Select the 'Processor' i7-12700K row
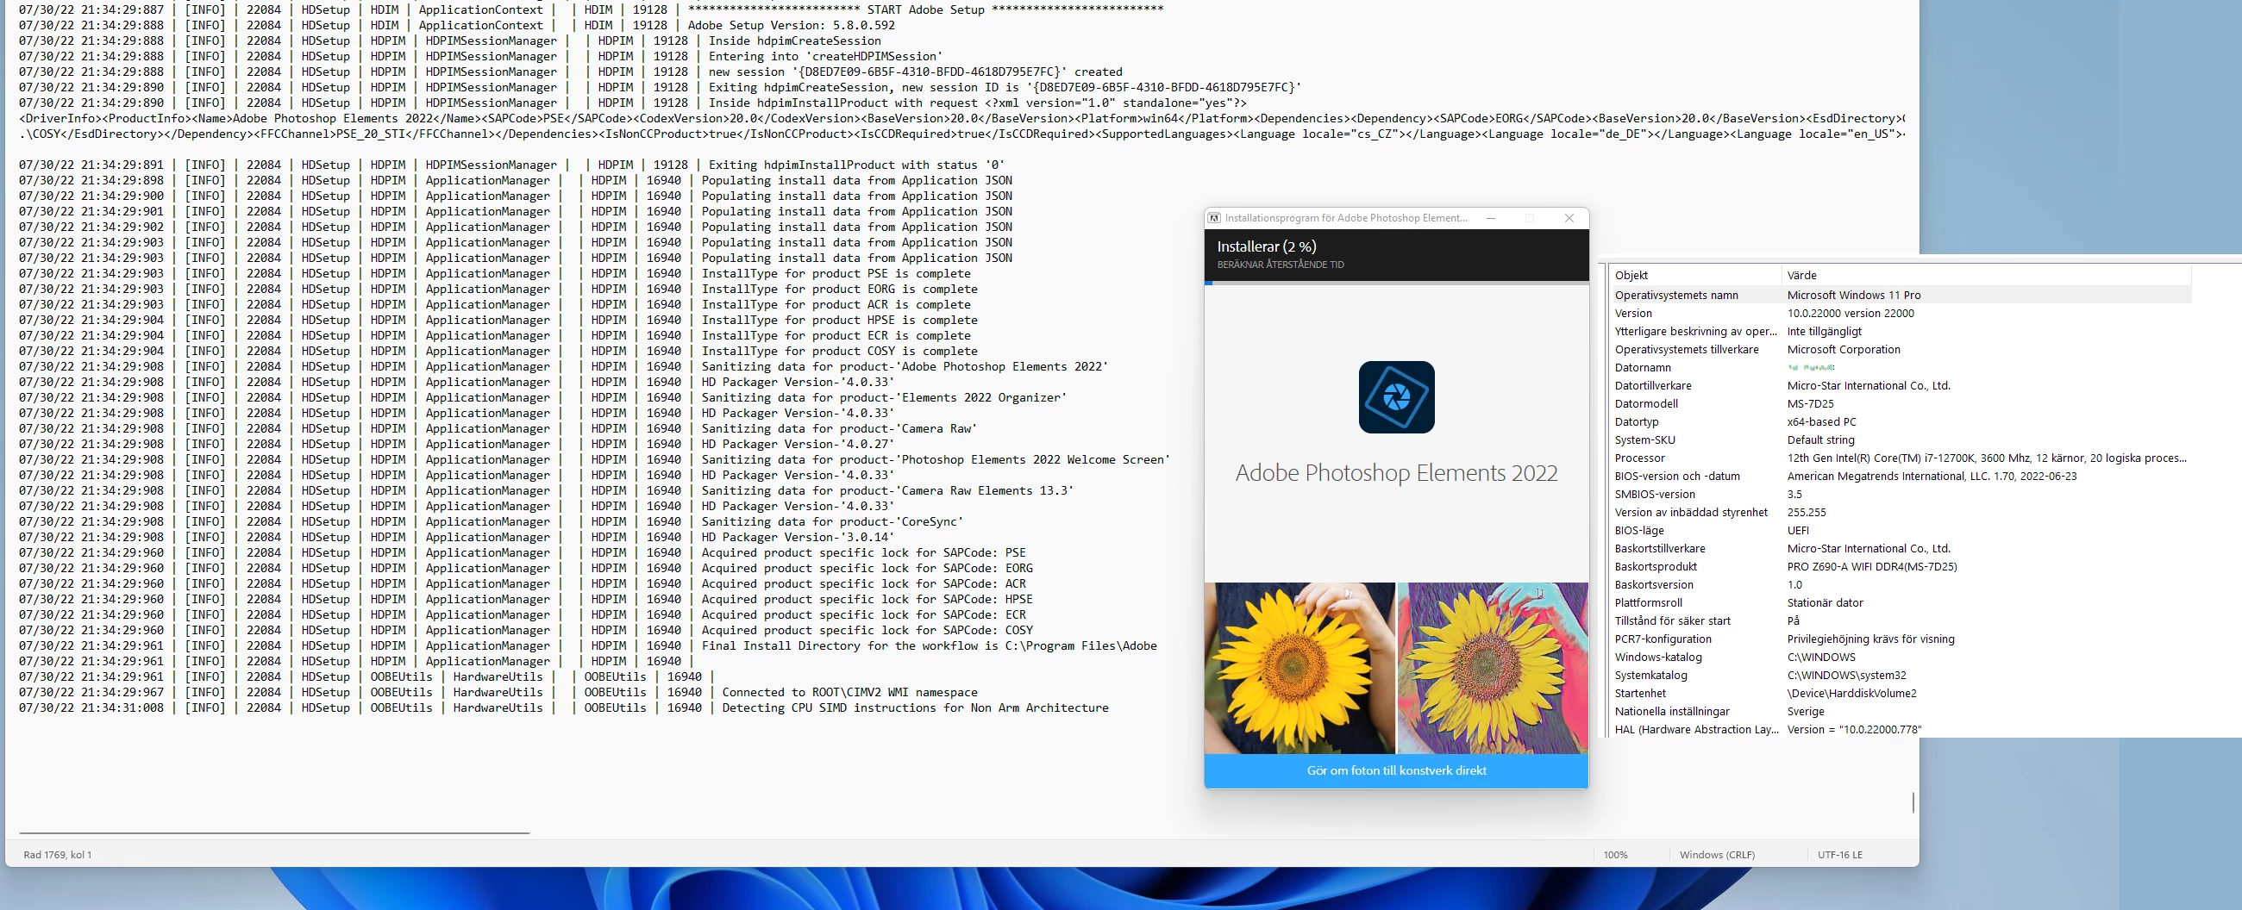This screenshot has height=910, width=2242. click(x=1900, y=458)
